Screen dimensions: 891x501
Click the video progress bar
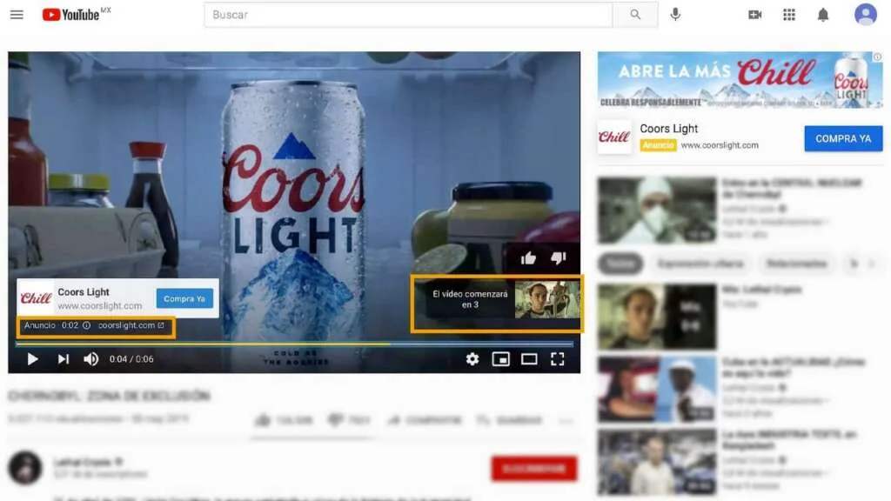[294, 344]
